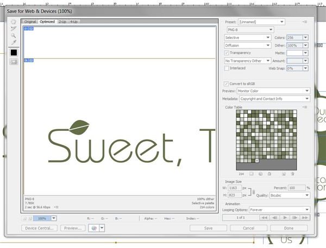Click the Colors value field

pyautogui.click(x=294, y=37)
